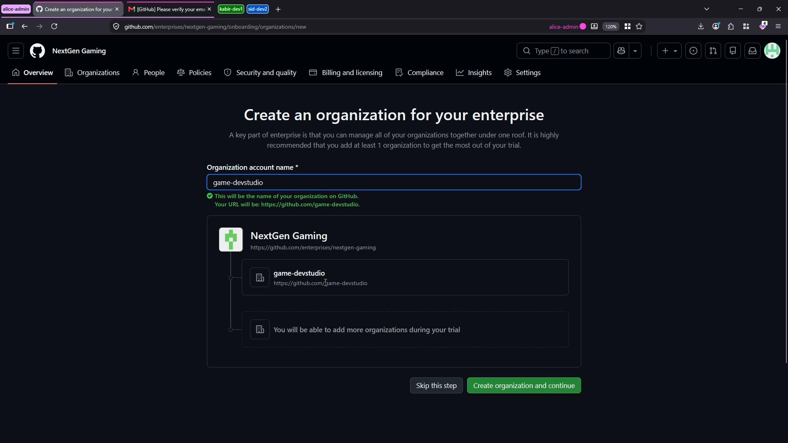
Task: Go back to previous page
Action: [x=25, y=27]
